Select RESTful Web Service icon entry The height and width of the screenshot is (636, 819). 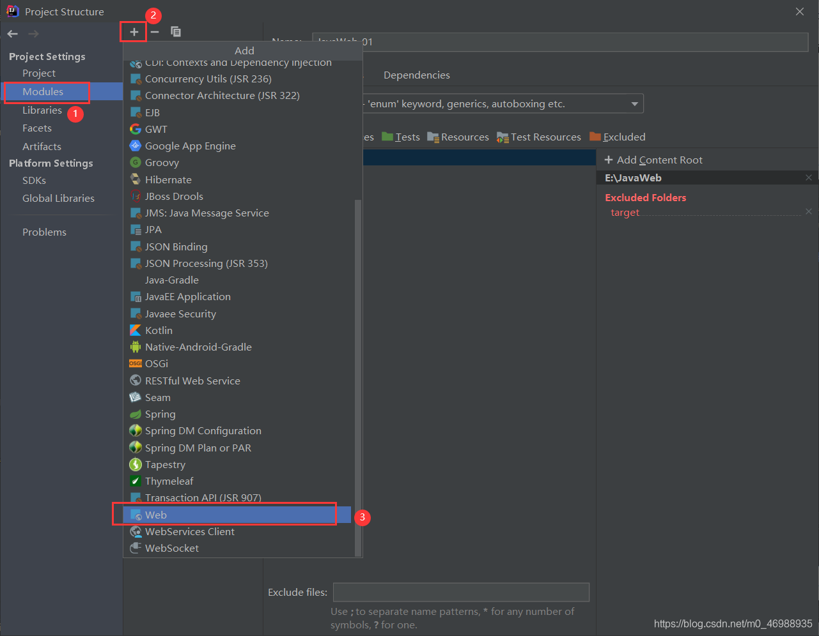point(136,381)
